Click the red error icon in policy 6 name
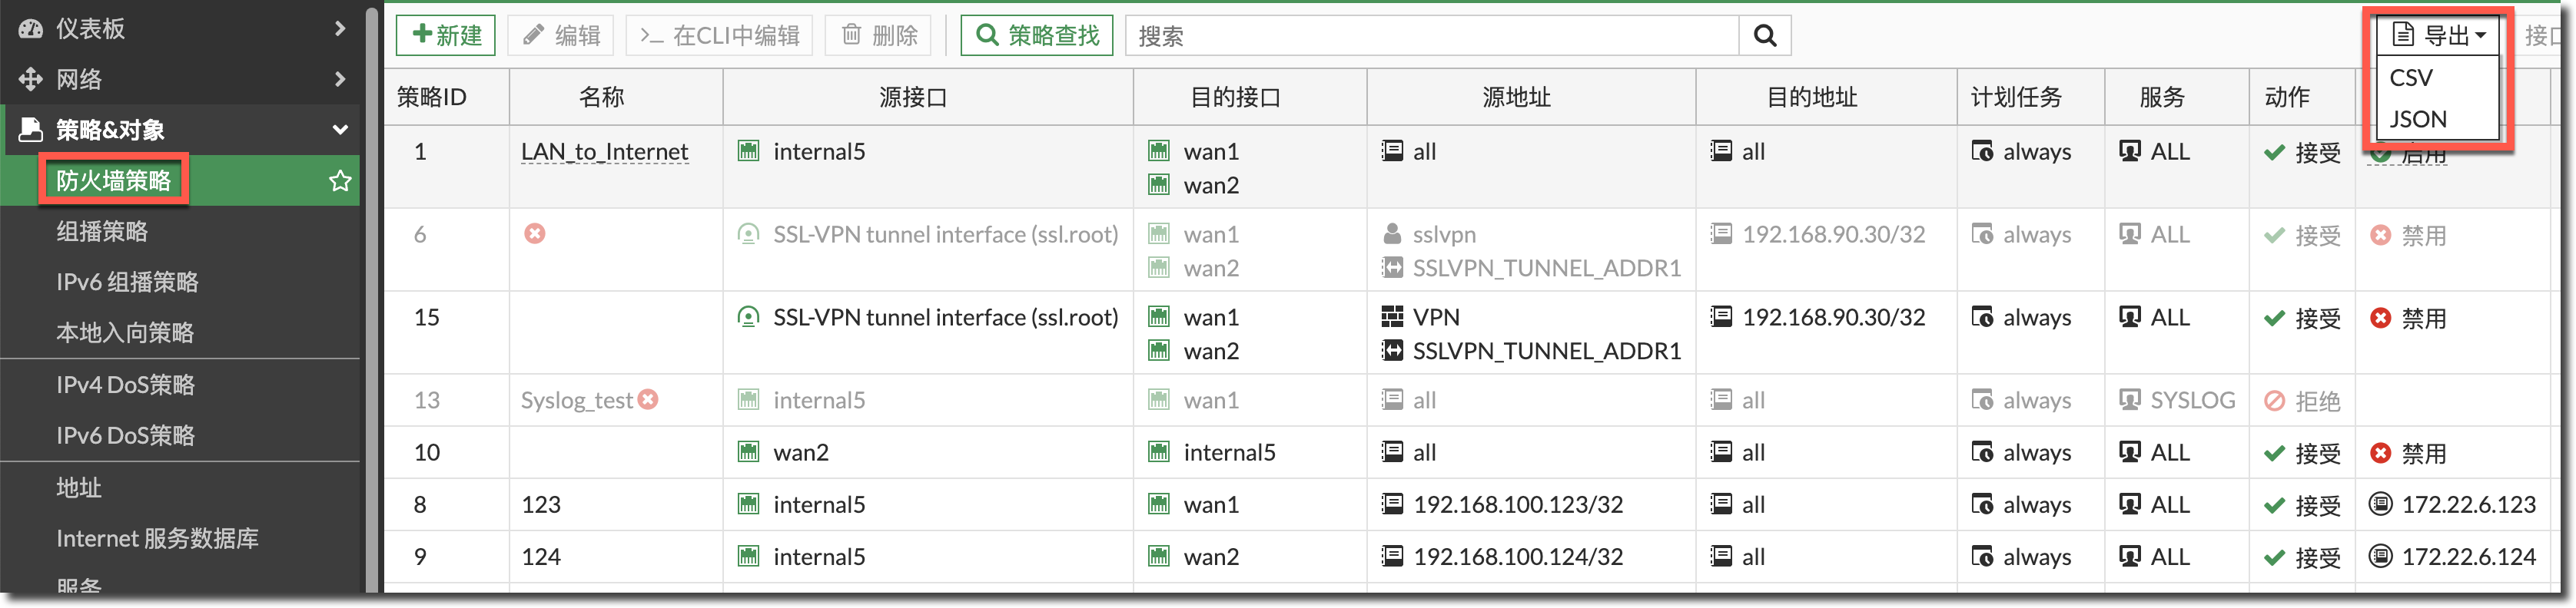Screen dimensions: 2576x608 coord(535,233)
